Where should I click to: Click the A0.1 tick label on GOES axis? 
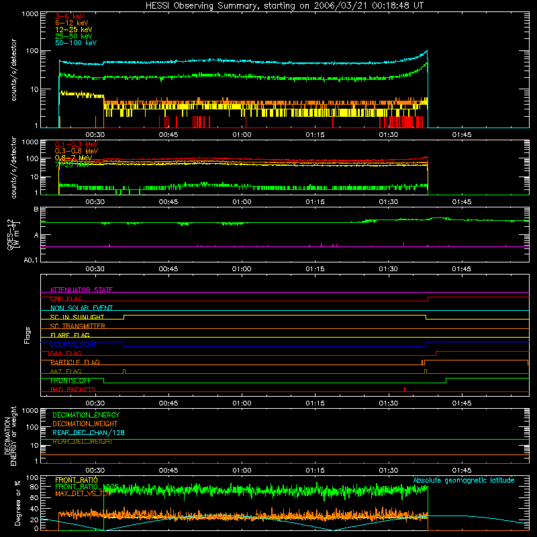[30, 260]
